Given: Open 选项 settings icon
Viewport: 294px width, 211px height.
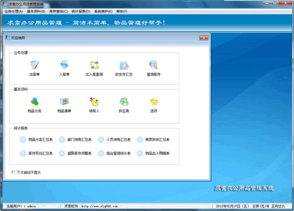Looking at the screenshot, I should pyautogui.click(x=154, y=102).
